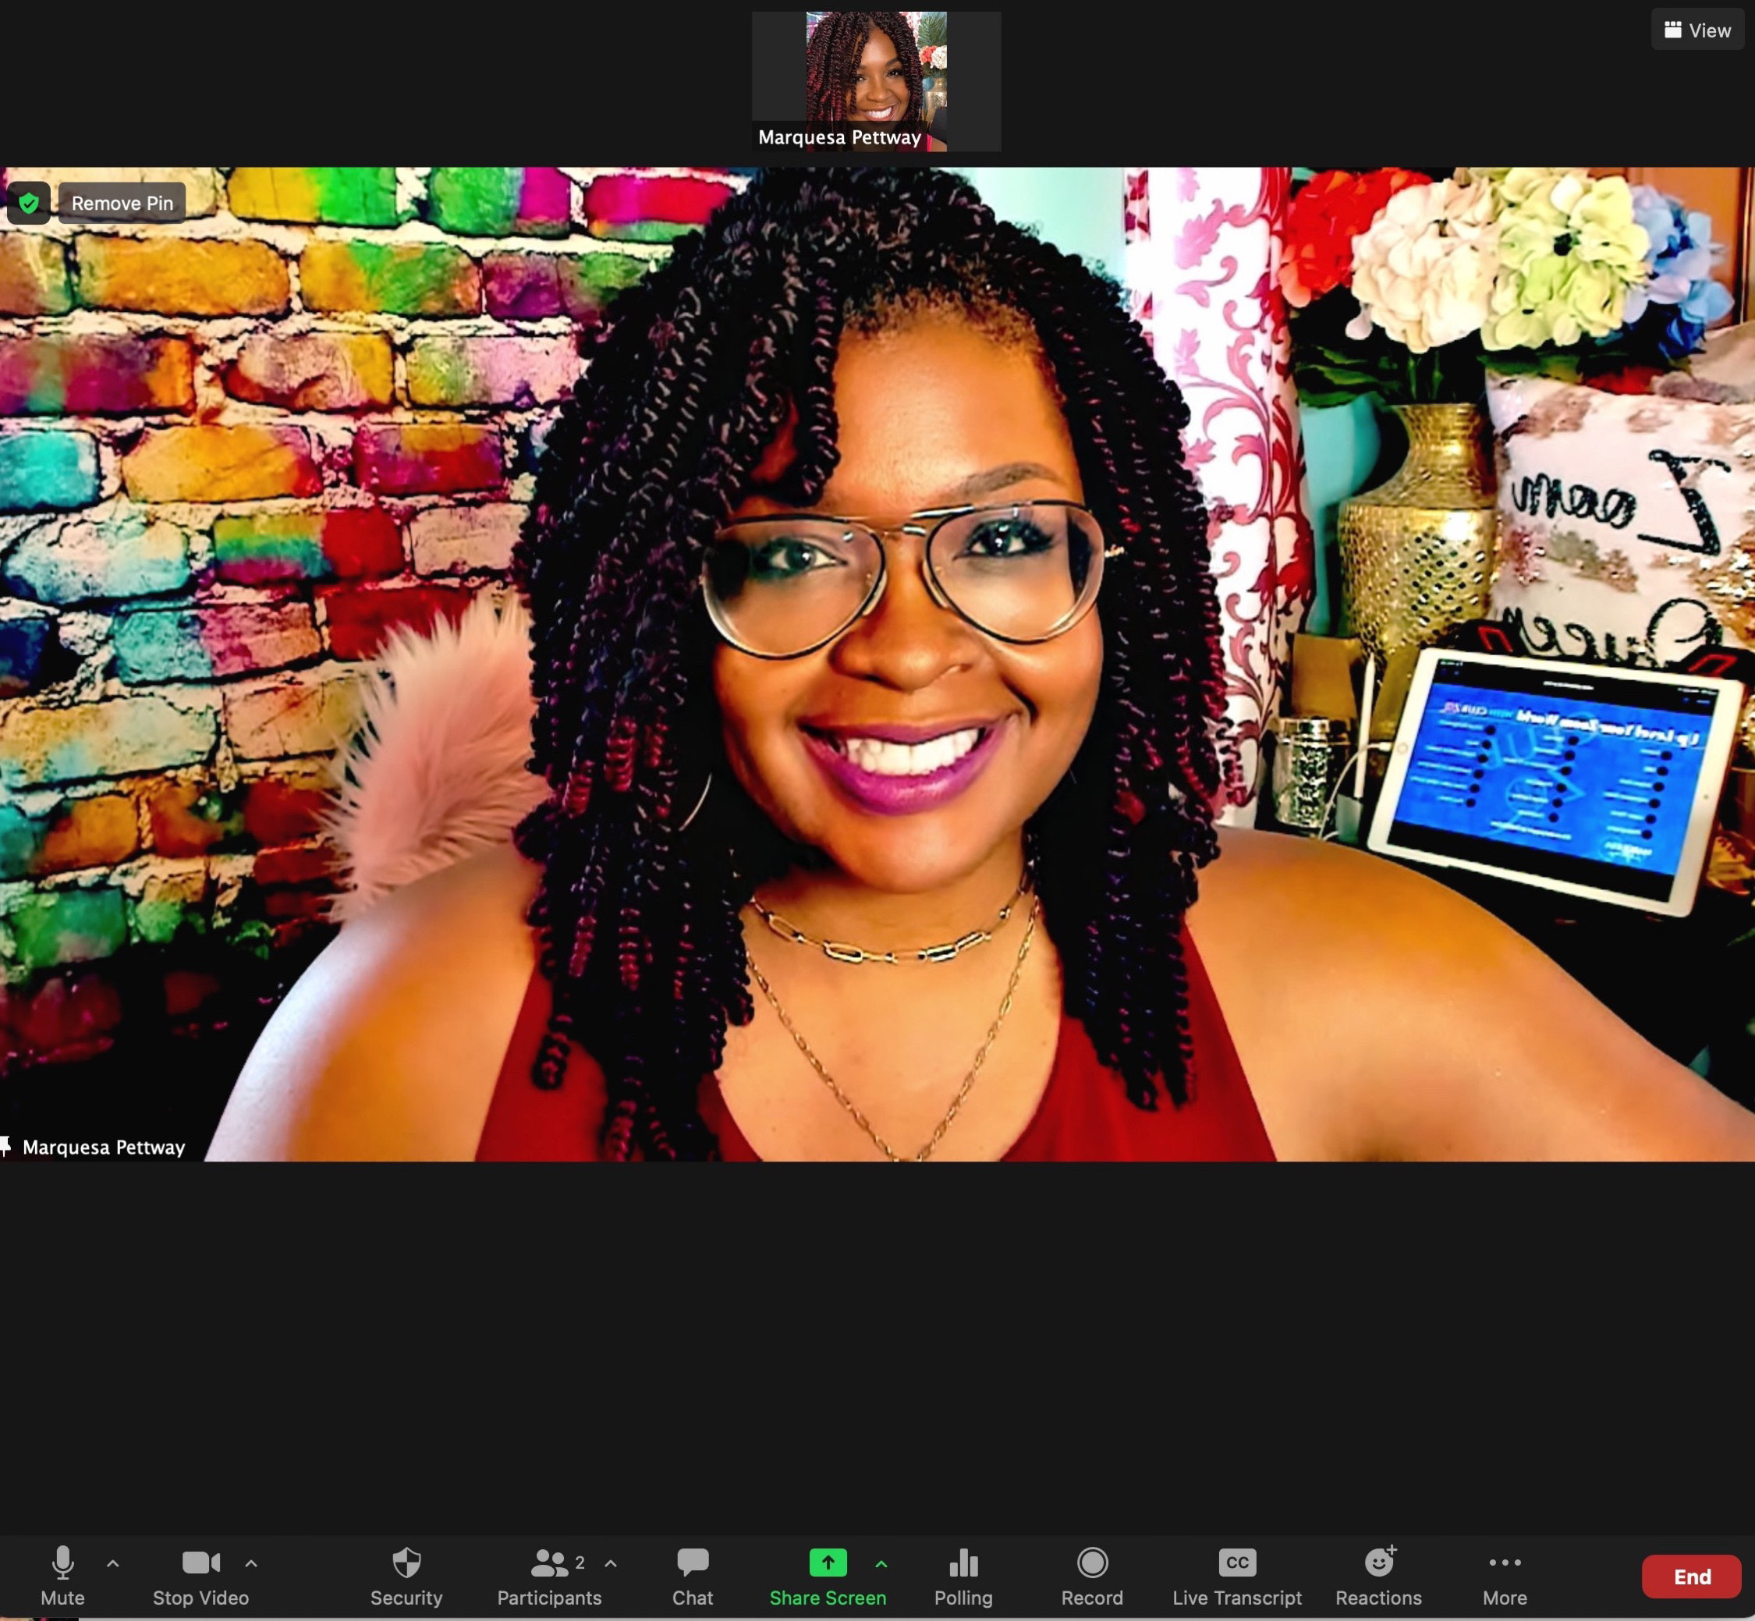This screenshot has width=1755, height=1621.
Task: Open the More options menu
Action: (x=1504, y=1574)
